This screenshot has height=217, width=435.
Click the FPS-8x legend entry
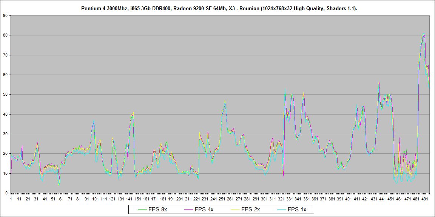[153, 209]
